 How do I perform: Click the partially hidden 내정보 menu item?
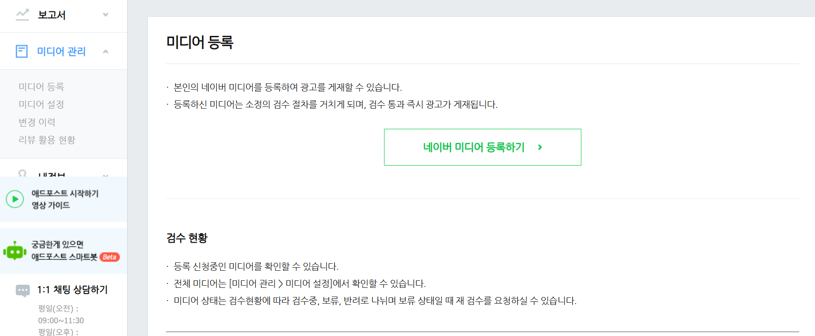(x=52, y=174)
